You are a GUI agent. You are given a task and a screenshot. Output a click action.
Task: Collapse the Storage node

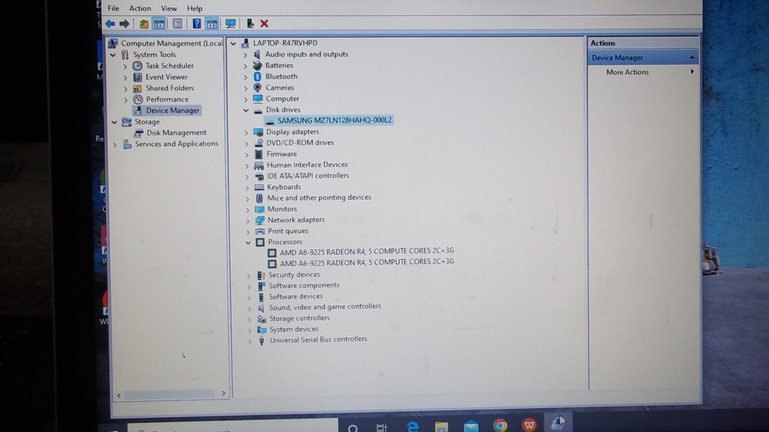(x=114, y=122)
